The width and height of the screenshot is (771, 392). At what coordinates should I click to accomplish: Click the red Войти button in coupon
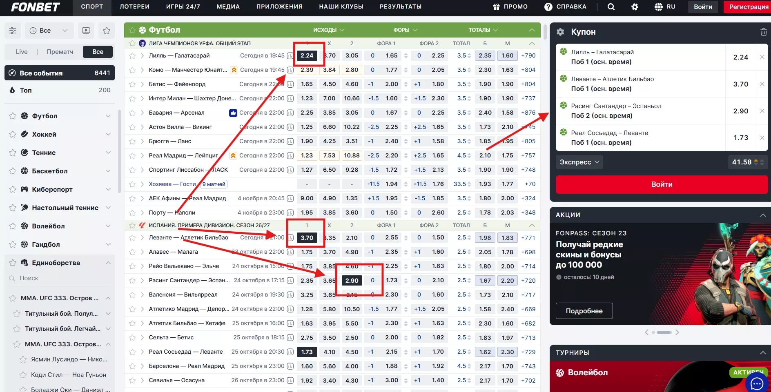[662, 184]
